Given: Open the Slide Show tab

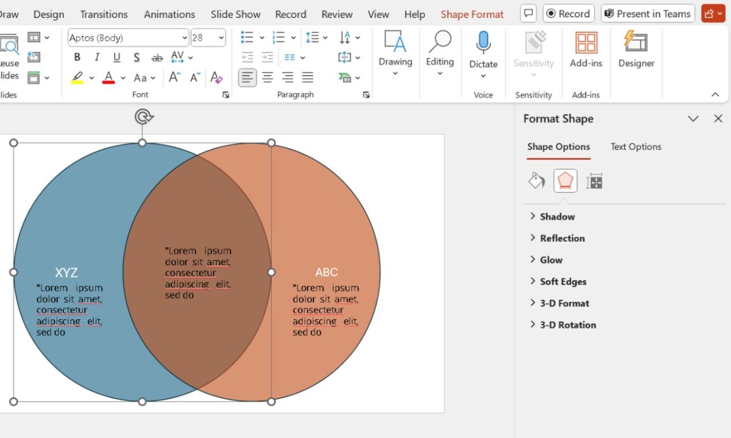Looking at the screenshot, I should pyautogui.click(x=236, y=14).
